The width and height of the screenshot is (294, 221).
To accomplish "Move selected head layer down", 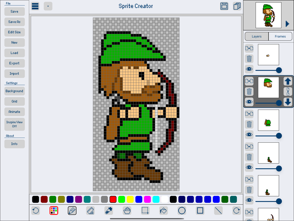I will [x=288, y=102].
